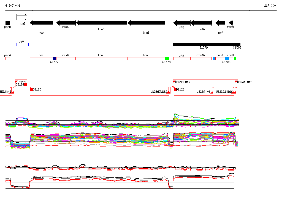Click the D2124 downshift marker

(26, 84)
